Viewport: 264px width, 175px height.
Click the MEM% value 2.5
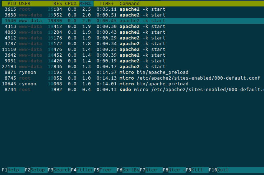[86, 9]
